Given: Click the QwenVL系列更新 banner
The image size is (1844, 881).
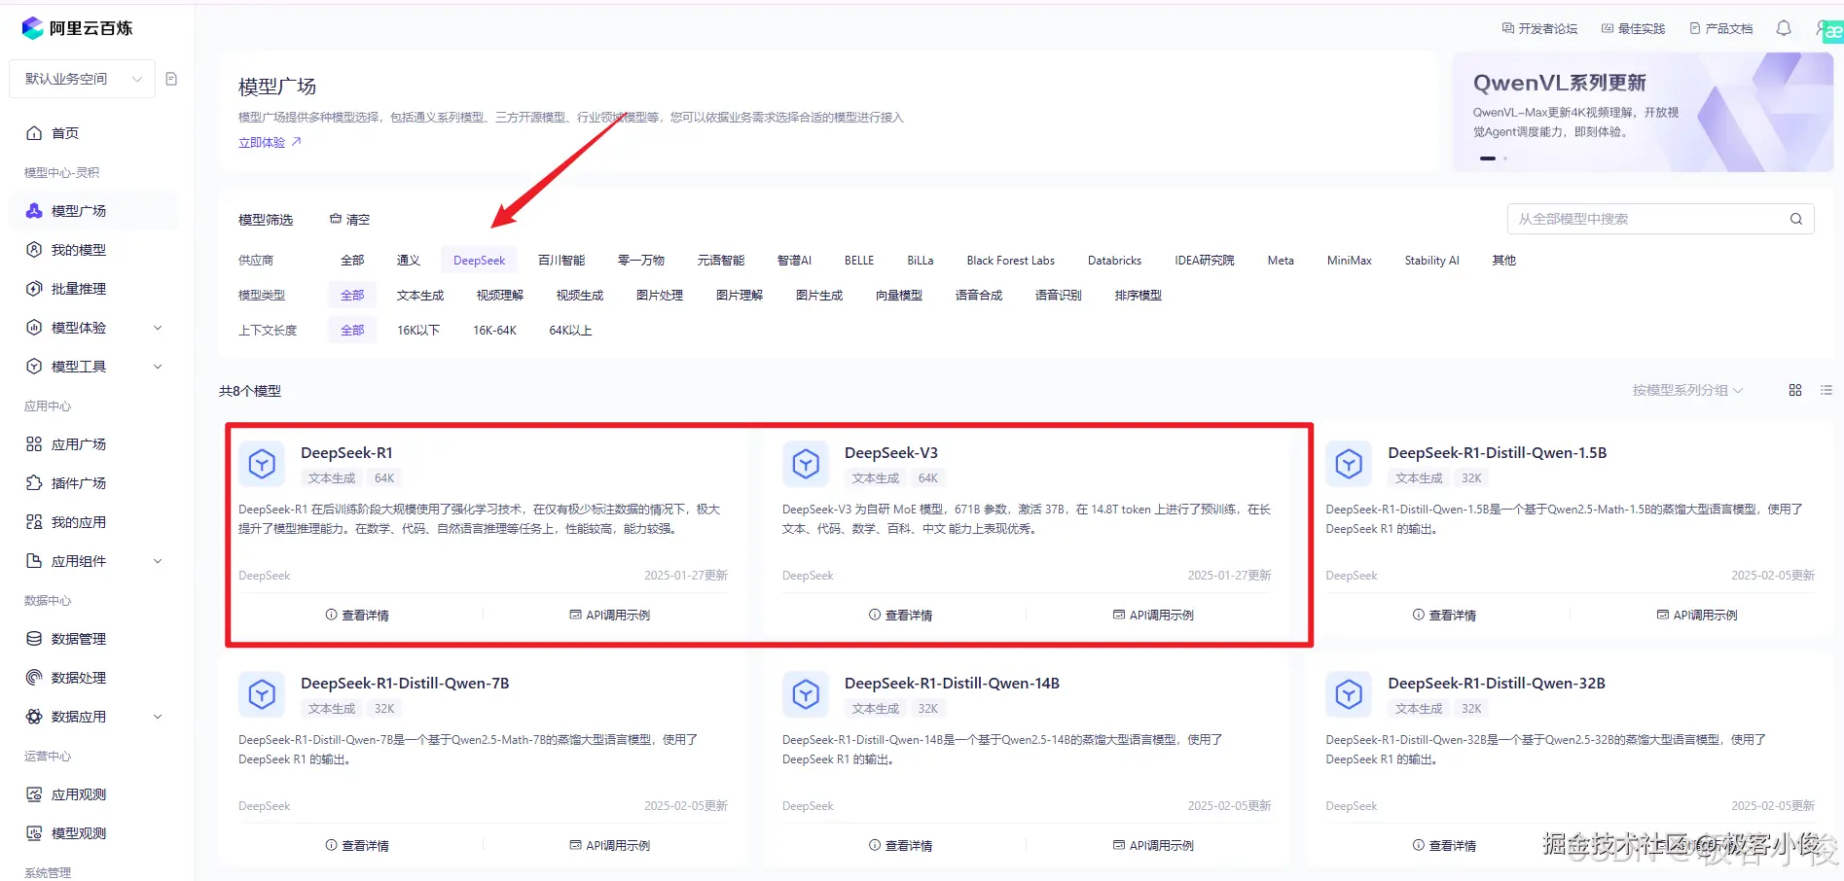Looking at the screenshot, I should tap(1643, 112).
